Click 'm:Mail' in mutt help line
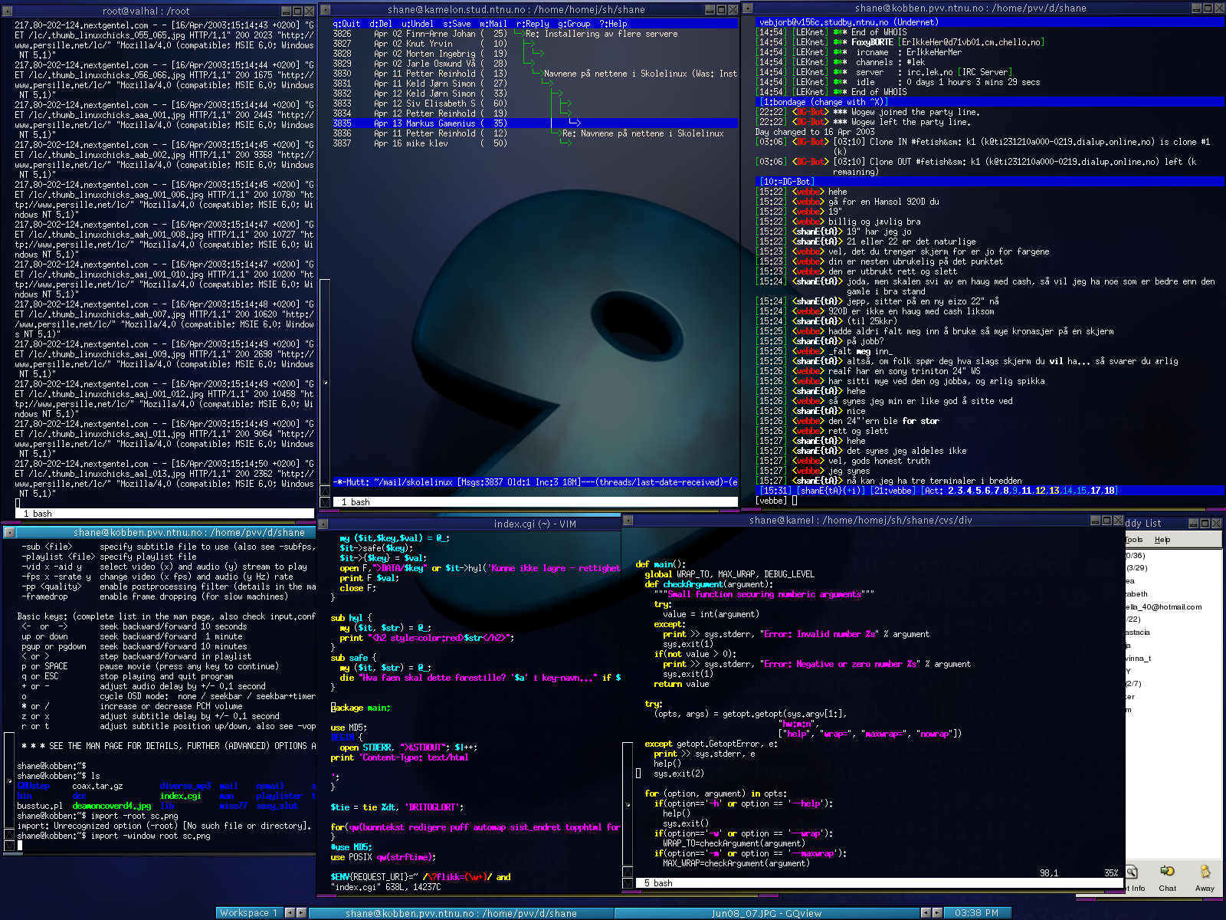The width and height of the screenshot is (1226, 920). 493,24
